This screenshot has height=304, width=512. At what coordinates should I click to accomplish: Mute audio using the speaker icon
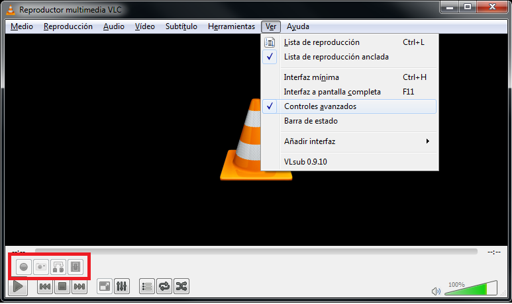click(436, 291)
